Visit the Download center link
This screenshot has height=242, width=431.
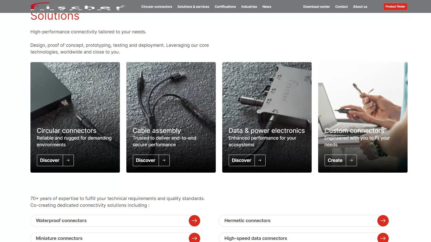pos(316,7)
